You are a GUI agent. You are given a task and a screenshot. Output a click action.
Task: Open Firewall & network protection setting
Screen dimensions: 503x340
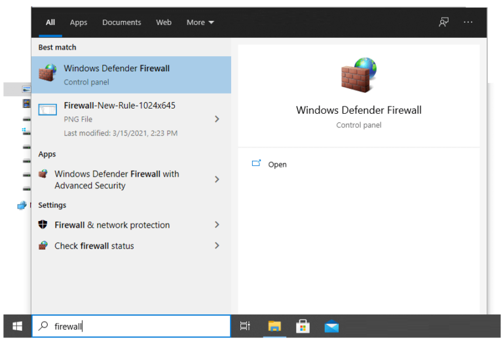131,225
